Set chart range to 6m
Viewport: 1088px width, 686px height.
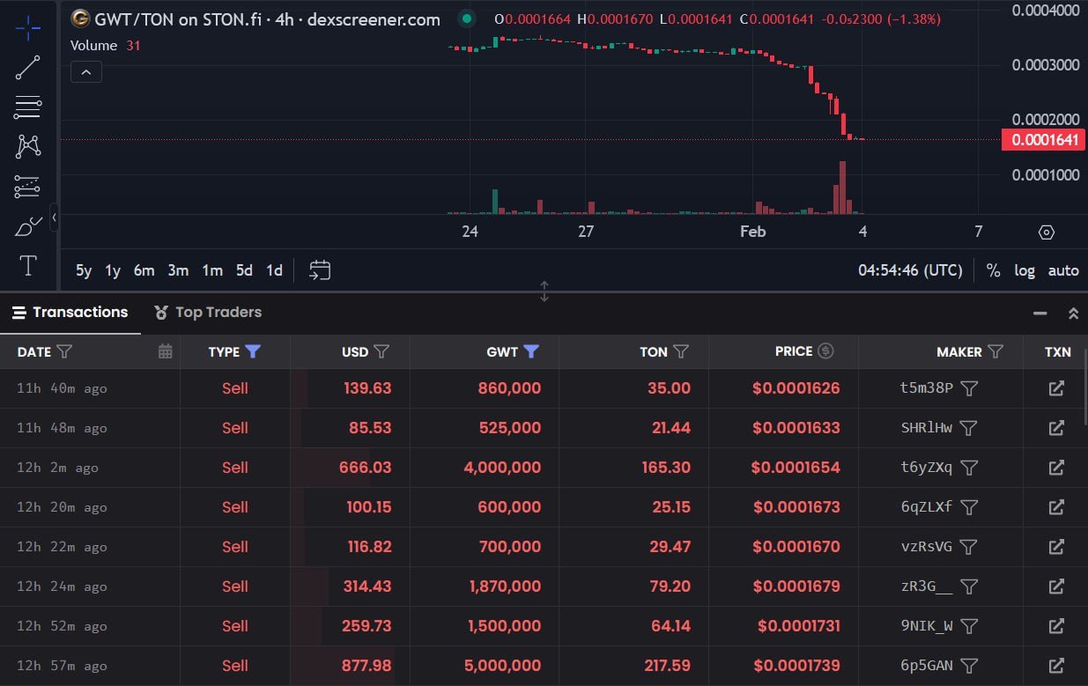pyautogui.click(x=144, y=270)
